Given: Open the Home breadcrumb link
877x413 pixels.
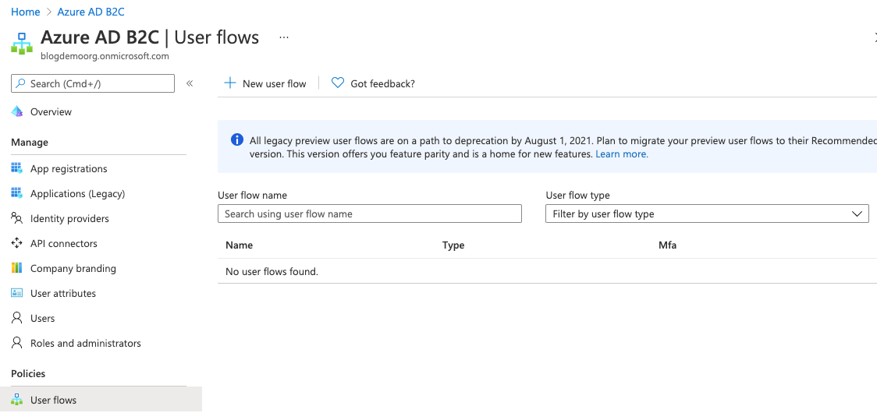Looking at the screenshot, I should [25, 12].
